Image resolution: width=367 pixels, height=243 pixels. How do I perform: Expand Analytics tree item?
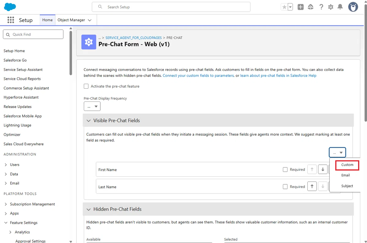11,232
